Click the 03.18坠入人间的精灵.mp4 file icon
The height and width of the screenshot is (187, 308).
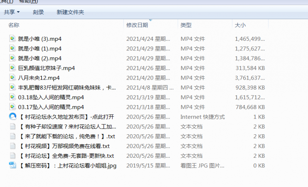pos(13,97)
